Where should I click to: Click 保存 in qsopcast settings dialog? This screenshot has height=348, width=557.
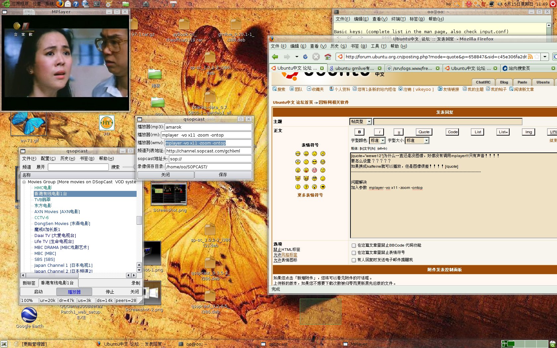tap(223, 175)
